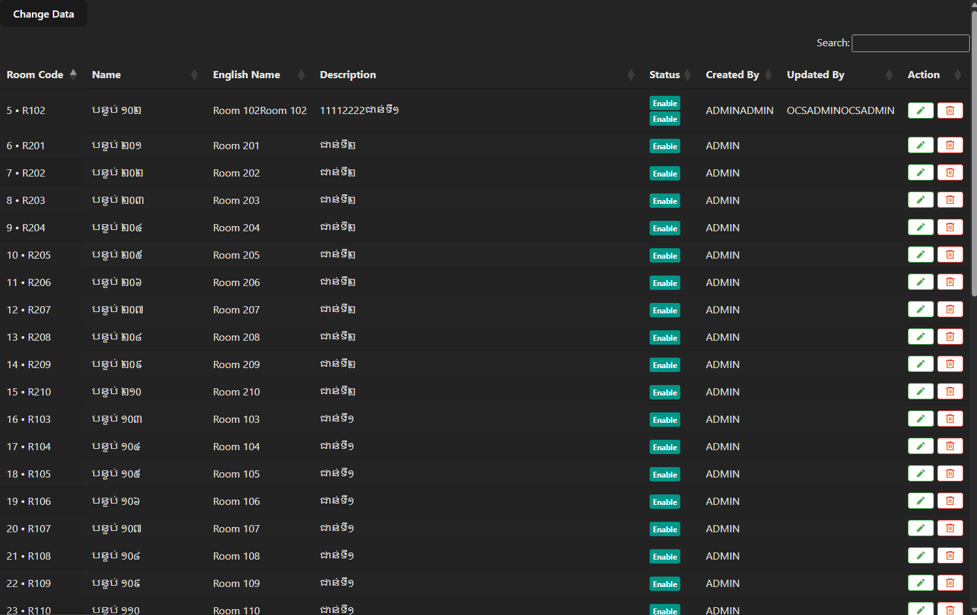Image resolution: width=977 pixels, height=615 pixels.
Task: Click the Description column header
Action: 348,75
